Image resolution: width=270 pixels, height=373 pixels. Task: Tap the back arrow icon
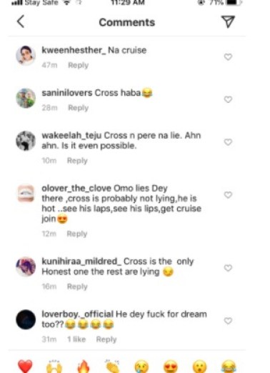click(x=21, y=21)
